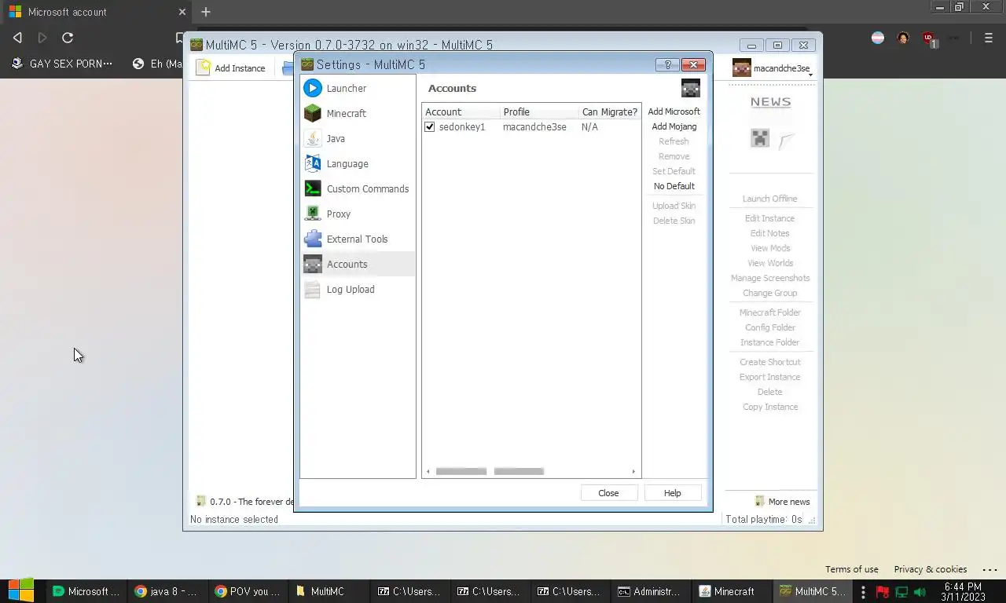
Task: Click the question mark title bar button
Action: (x=667, y=64)
